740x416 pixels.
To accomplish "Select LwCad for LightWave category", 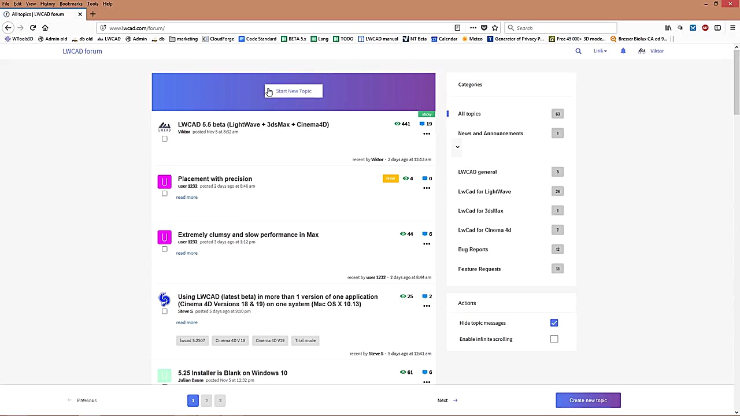I will point(484,191).
